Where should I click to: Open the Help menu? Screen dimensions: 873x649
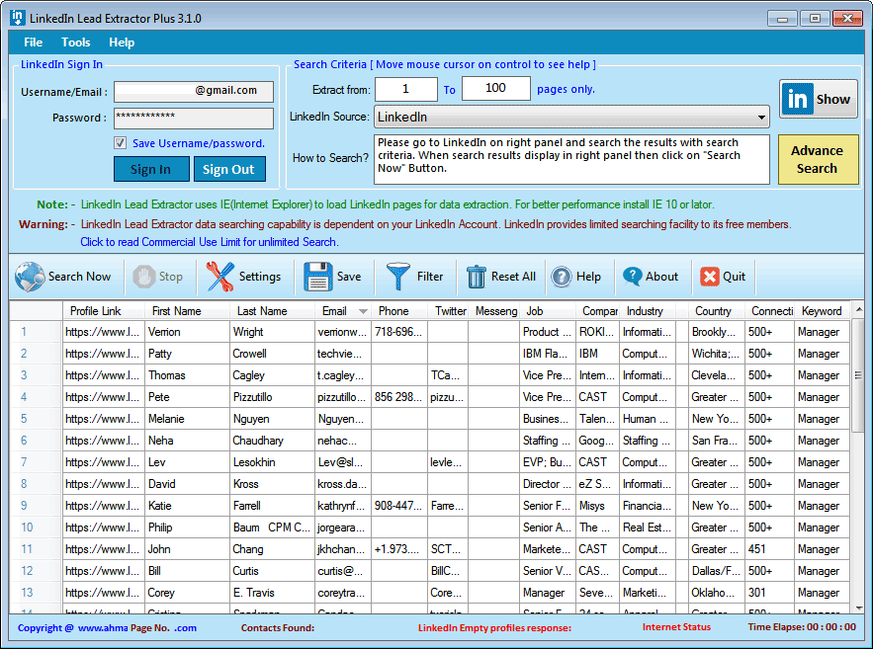click(x=122, y=42)
